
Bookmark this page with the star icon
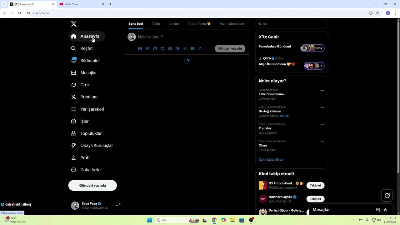coord(377,13)
